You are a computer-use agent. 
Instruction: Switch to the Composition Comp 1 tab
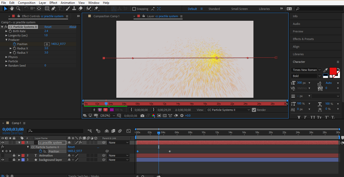coord(106,16)
